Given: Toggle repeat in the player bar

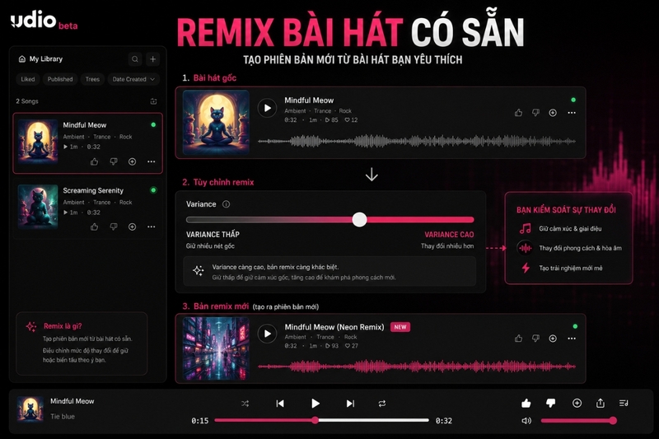Looking at the screenshot, I should pyautogui.click(x=382, y=404).
